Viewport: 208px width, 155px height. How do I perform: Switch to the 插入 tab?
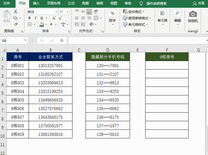tap(36, 3)
